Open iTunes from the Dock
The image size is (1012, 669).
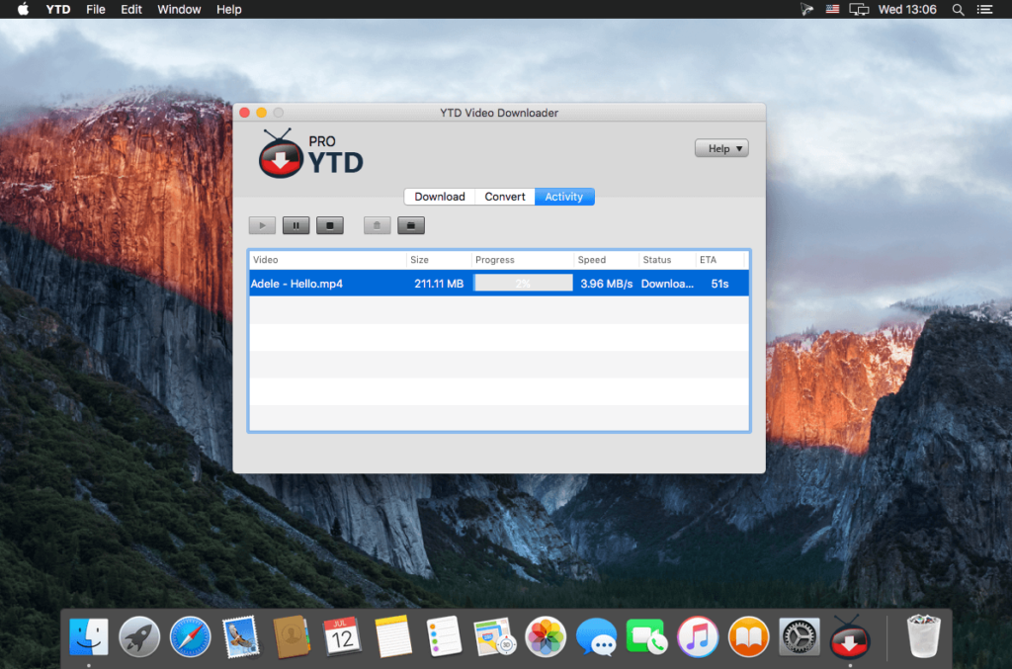click(697, 637)
